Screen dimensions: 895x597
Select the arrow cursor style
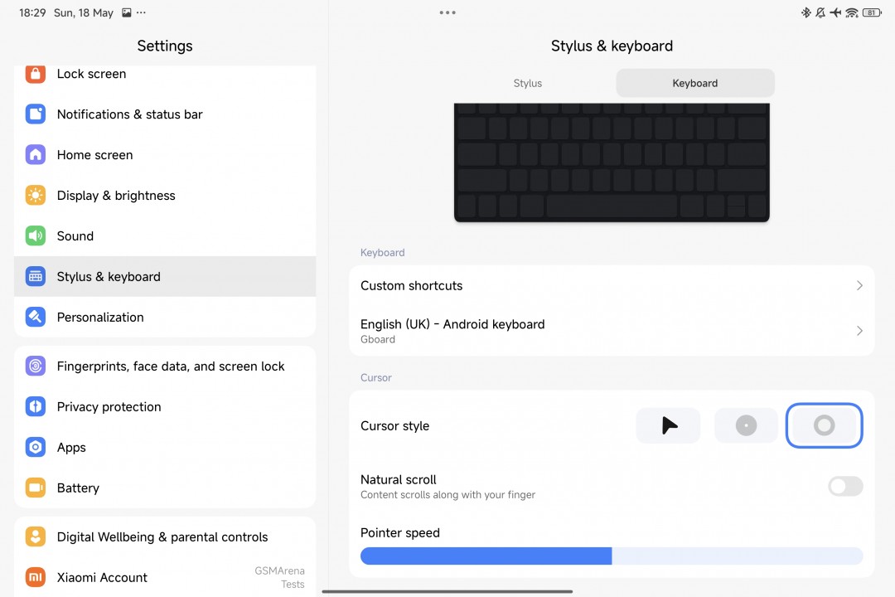click(x=668, y=426)
